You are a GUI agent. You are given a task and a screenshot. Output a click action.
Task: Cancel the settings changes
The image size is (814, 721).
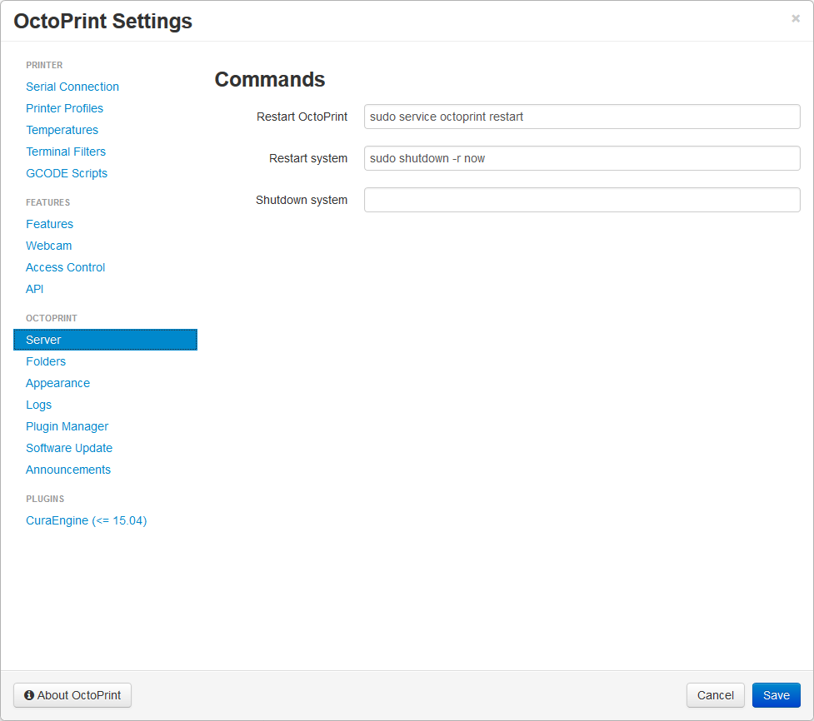tap(716, 695)
